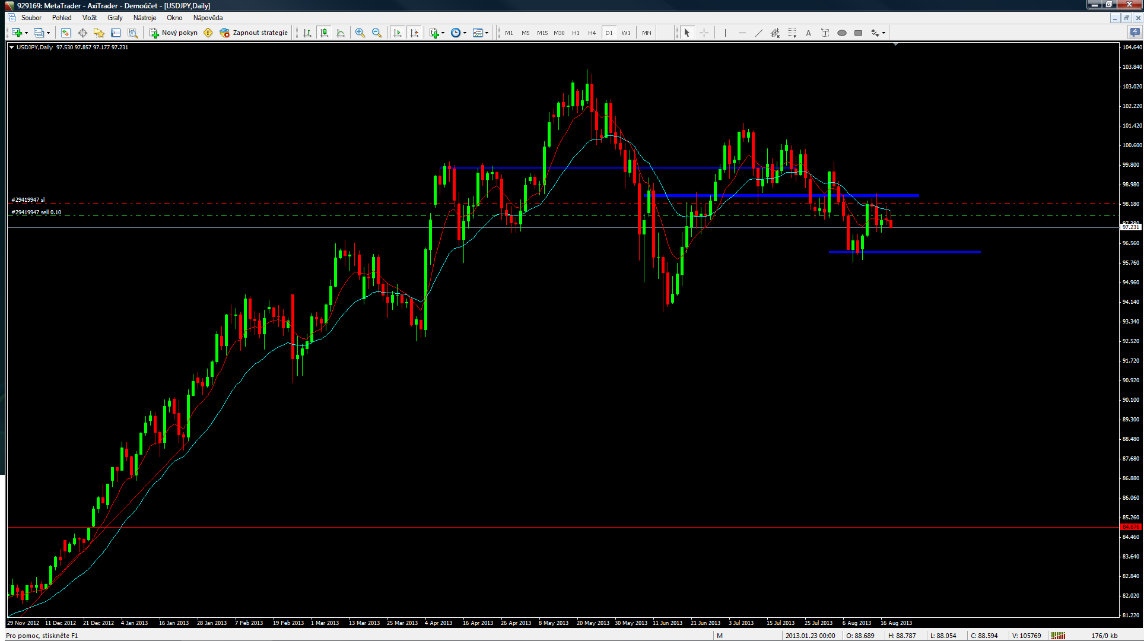Select the H4 timeframe button
Viewport: 1144px width, 641px height.
point(592,33)
